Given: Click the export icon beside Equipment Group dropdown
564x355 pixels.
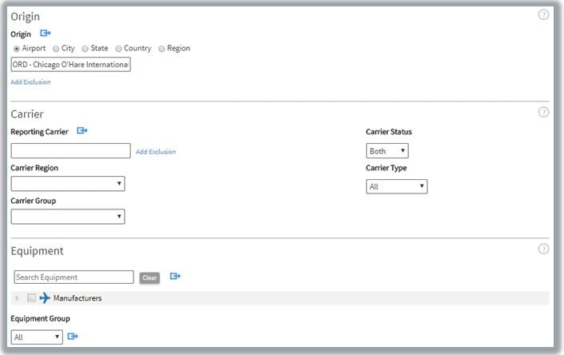Looking at the screenshot, I should coord(72,337).
